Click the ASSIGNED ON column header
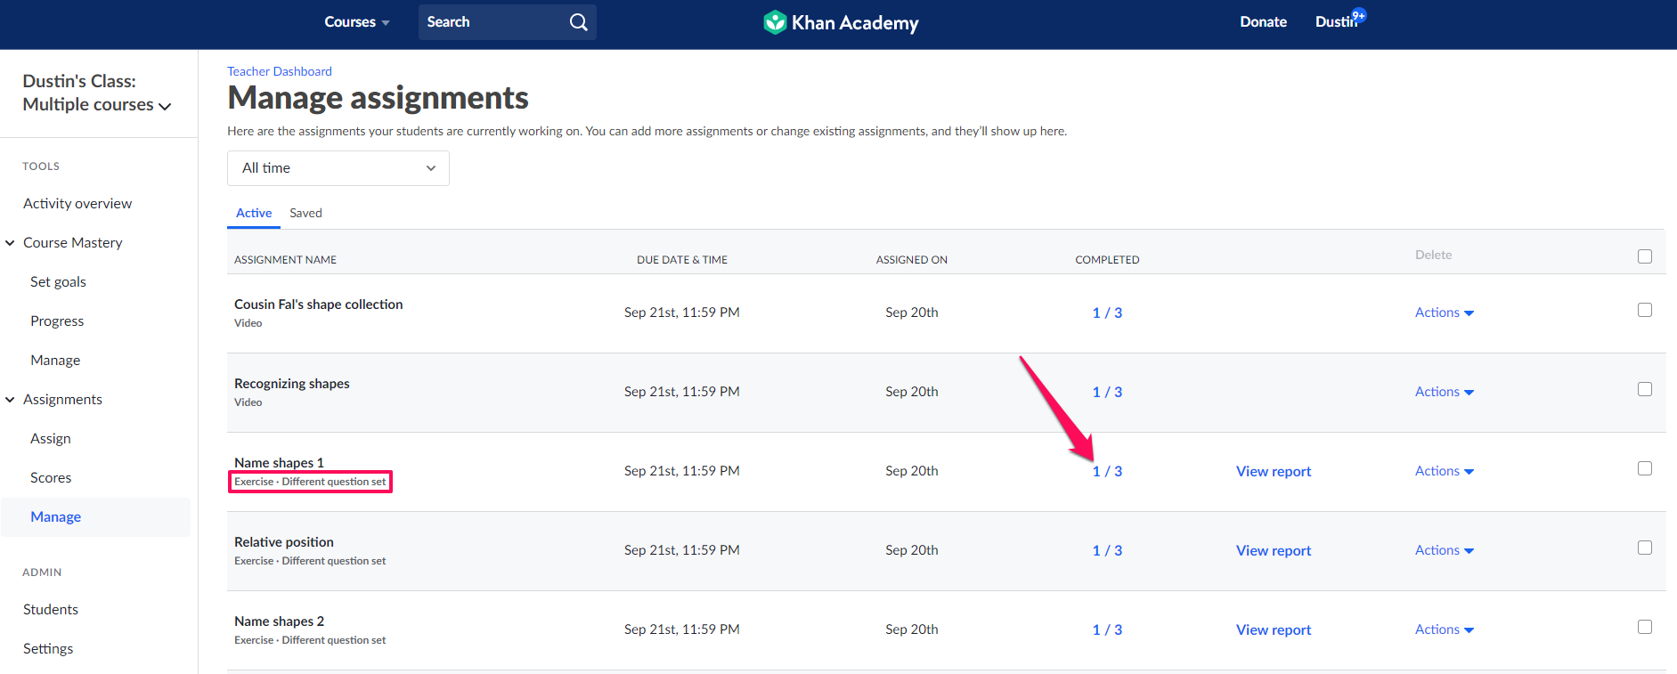 (911, 260)
